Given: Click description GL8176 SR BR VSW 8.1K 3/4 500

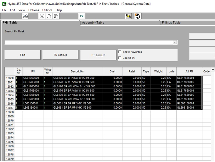Looking at the screenshot, I should (x=78, y=90).
